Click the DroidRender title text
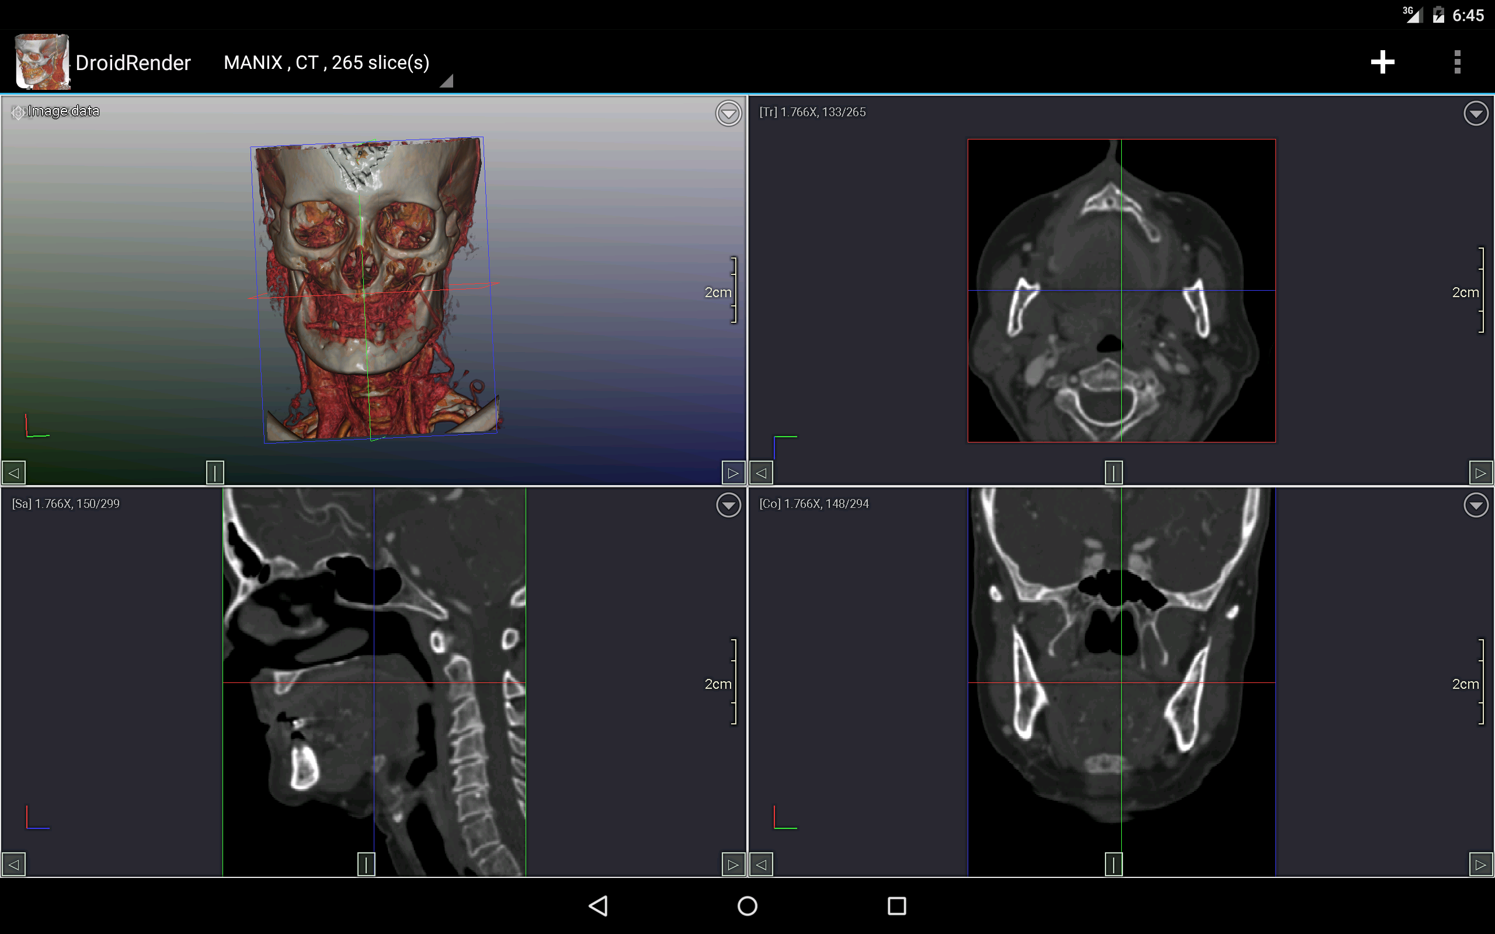 133,63
